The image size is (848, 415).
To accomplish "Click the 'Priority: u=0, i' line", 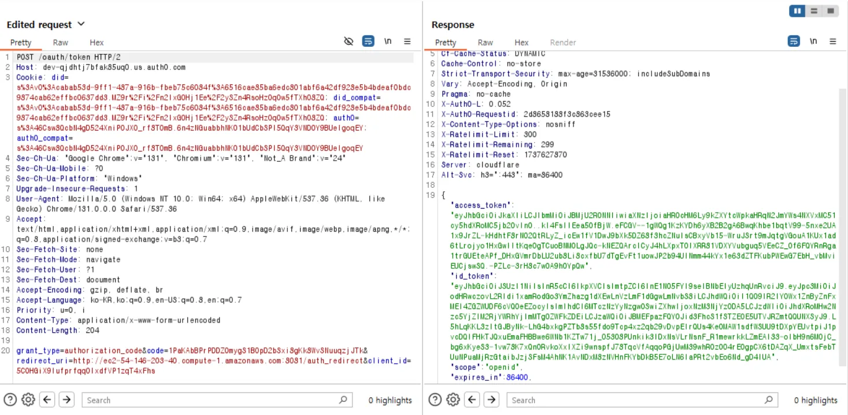I will pyautogui.click(x=50, y=310).
